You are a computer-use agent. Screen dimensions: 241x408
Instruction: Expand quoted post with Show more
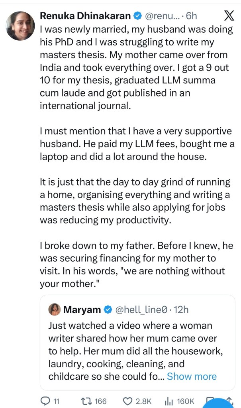pyautogui.click(x=192, y=376)
